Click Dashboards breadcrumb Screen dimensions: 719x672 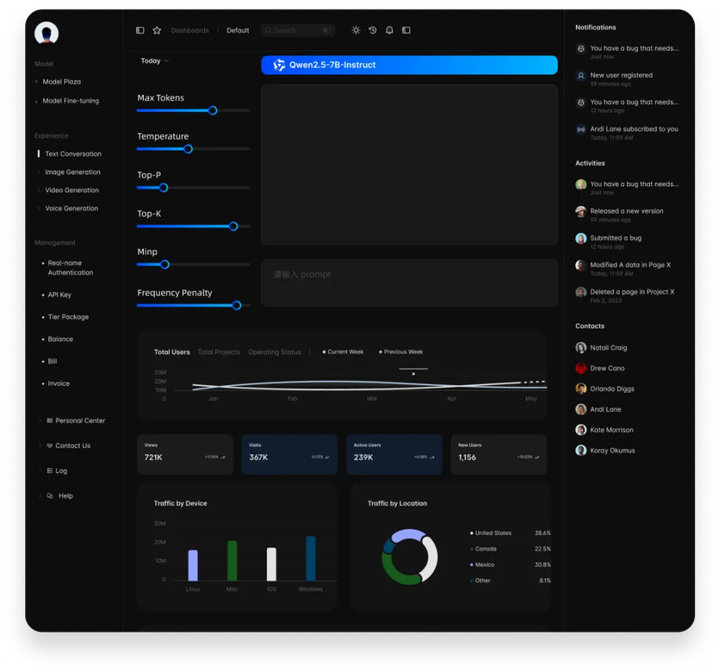coord(190,30)
